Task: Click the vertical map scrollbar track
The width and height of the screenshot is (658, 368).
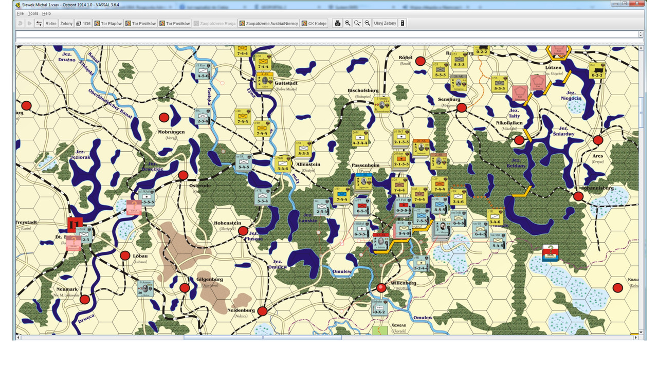Action: pos(641,190)
